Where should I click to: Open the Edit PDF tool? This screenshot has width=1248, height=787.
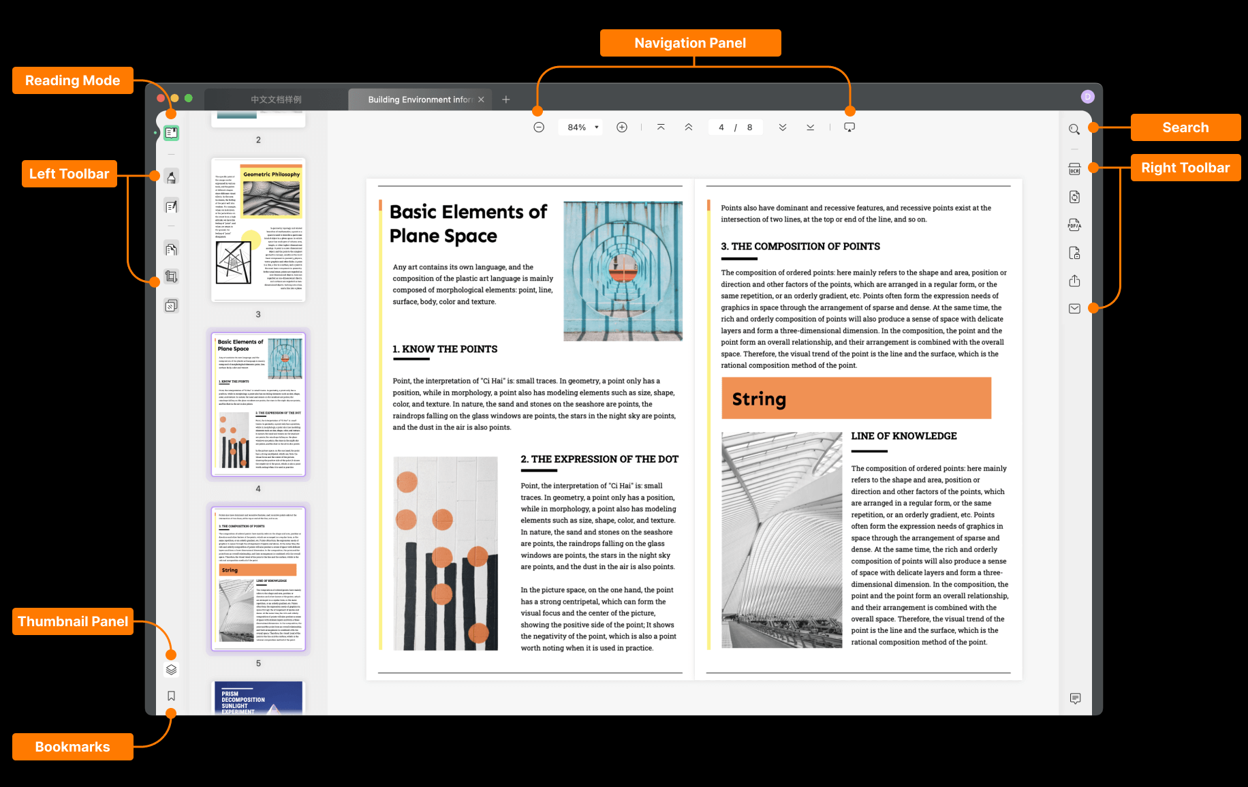(172, 206)
